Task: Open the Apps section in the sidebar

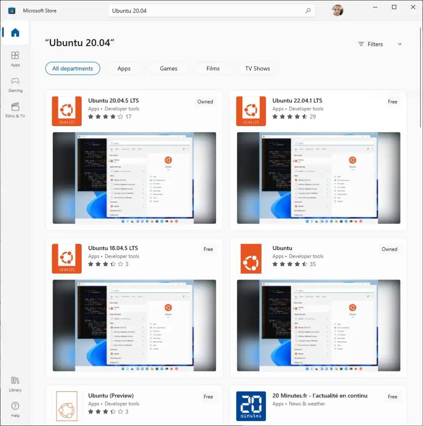Action: 15,59
